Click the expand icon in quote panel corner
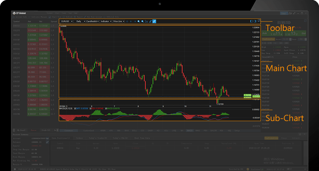This screenshot has width=319, height=171. pyautogui.click(x=305, y=21)
